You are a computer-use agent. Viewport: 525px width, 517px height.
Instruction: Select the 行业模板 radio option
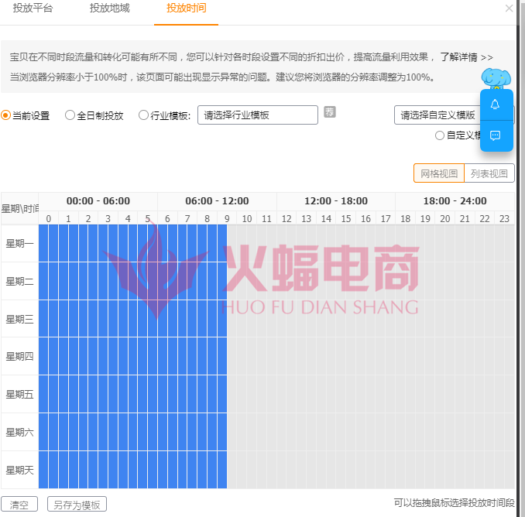coord(143,115)
